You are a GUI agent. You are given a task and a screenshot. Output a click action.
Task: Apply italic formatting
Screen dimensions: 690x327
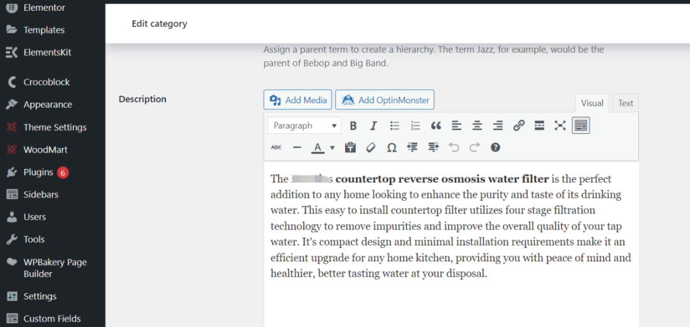[374, 126]
